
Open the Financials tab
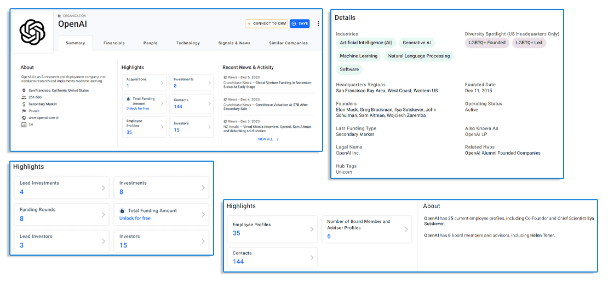click(x=114, y=43)
